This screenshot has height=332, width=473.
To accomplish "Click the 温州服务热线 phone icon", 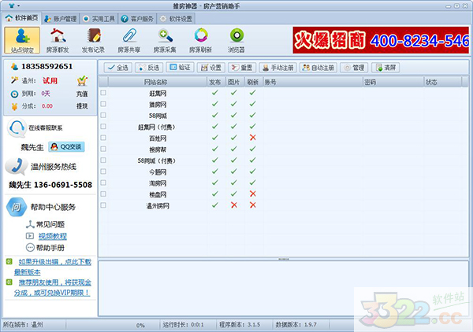I will click(16, 167).
